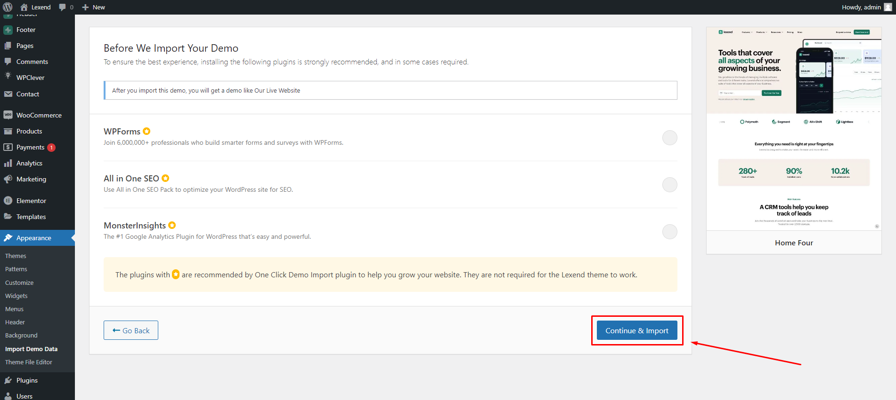Image resolution: width=896 pixels, height=400 pixels.
Task: Click the Templates folder icon
Action: tap(8, 217)
